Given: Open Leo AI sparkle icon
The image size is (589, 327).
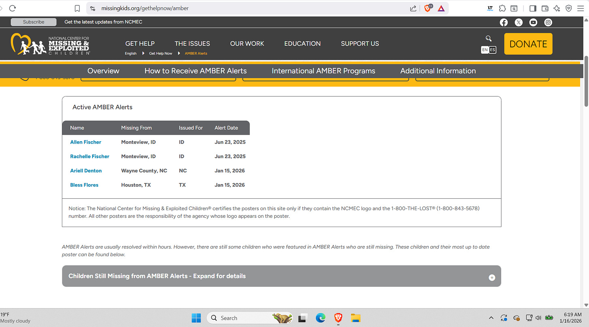Looking at the screenshot, I should point(557,8).
